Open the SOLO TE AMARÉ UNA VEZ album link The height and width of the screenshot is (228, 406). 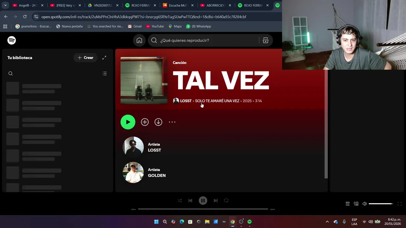coord(217,101)
